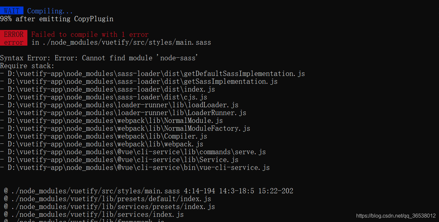Click the "Compiling..." status text
This screenshot has height=222, width=439.
(x=50, y=11)
